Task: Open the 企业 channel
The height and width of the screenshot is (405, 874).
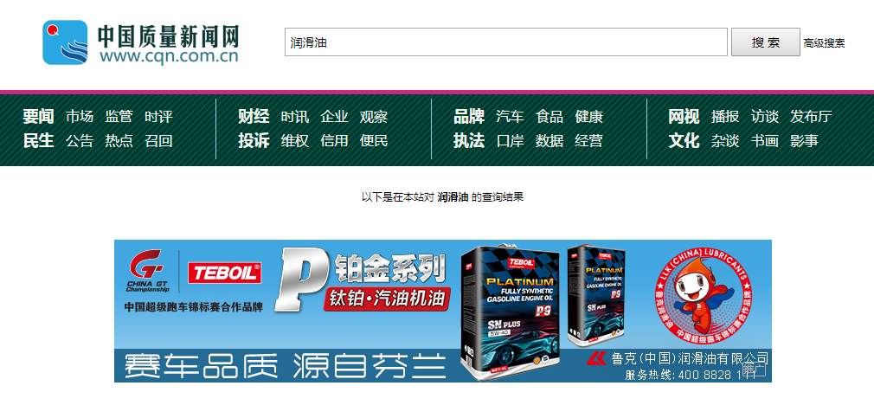Action: [334, 117]
